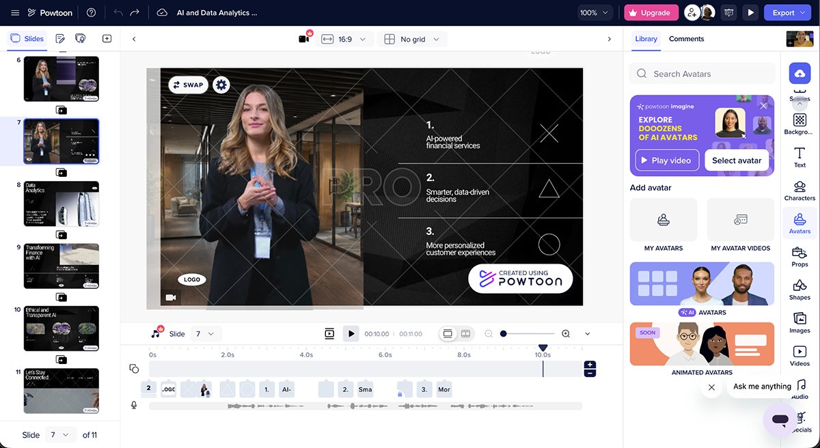Viewport: 820px width, 448px height.
Task: Click the SWAP button on the avatar
Action: [x=189, y=85]
